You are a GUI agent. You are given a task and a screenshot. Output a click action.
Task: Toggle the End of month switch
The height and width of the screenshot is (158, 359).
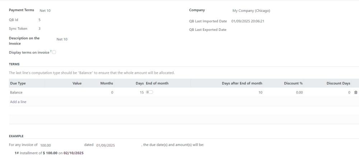(x=149, y=92)
